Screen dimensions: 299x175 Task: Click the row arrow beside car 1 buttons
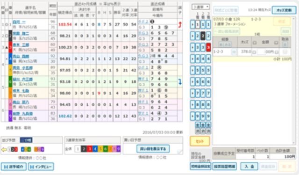point(192,25)
